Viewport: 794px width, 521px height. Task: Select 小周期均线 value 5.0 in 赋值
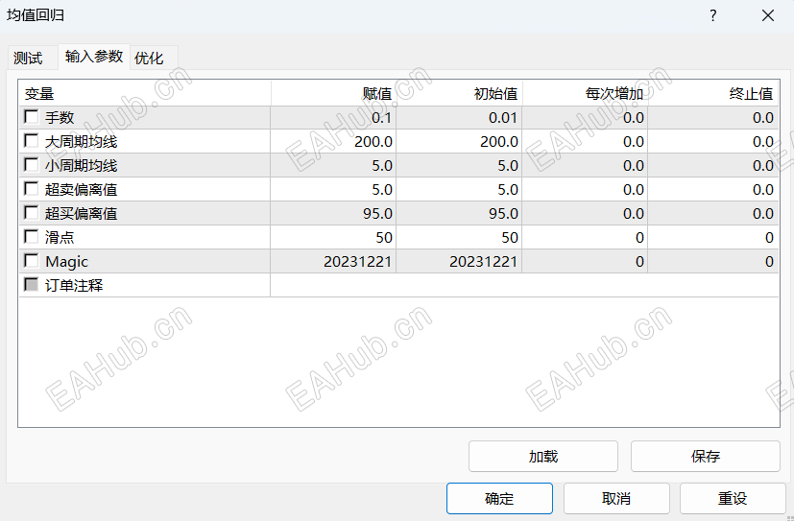[x=333, y=165]
